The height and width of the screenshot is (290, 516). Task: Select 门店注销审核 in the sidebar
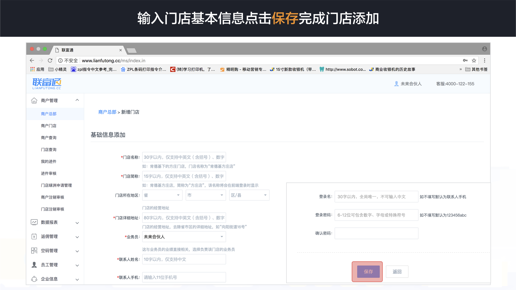click(x=53, y=209)
